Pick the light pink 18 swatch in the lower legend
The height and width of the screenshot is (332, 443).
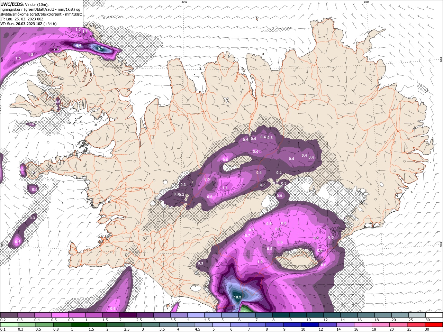[x=380, y=325]
